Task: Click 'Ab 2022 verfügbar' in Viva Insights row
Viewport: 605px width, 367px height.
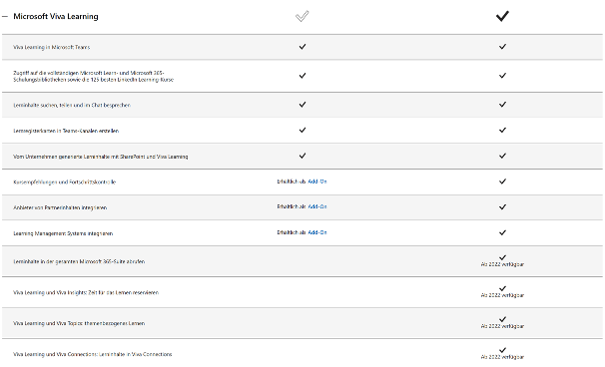Action: pos(502,295)
